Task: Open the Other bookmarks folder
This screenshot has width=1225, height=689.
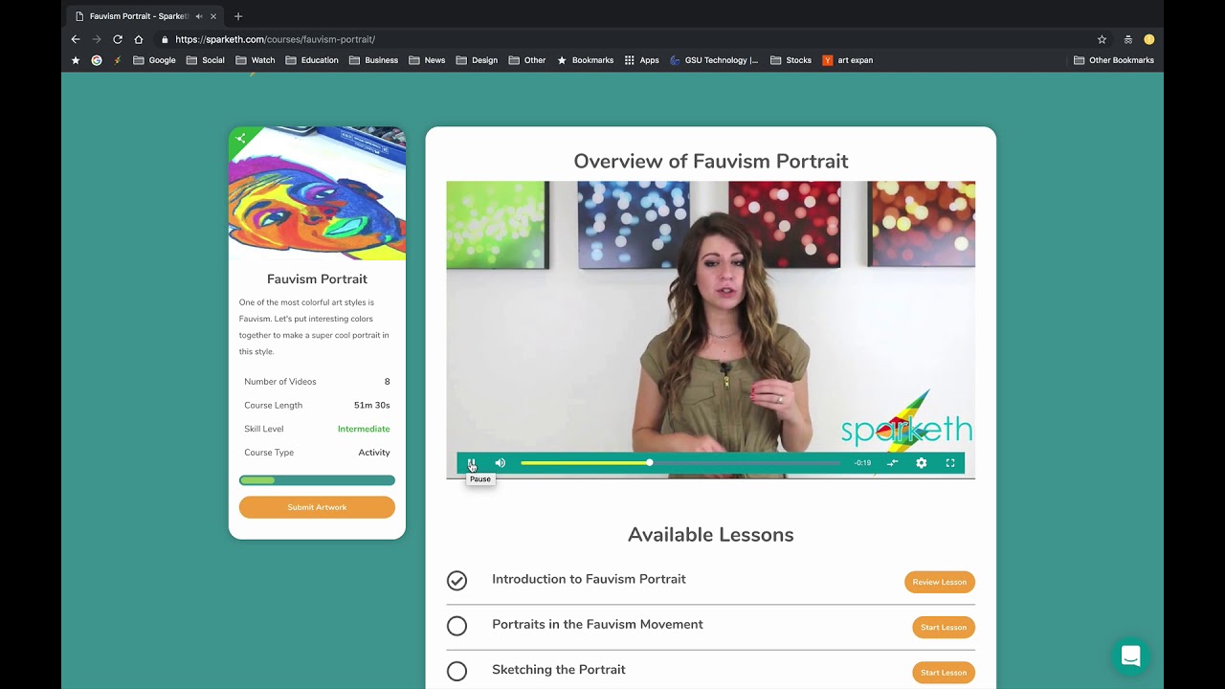Action: (527, 60)
